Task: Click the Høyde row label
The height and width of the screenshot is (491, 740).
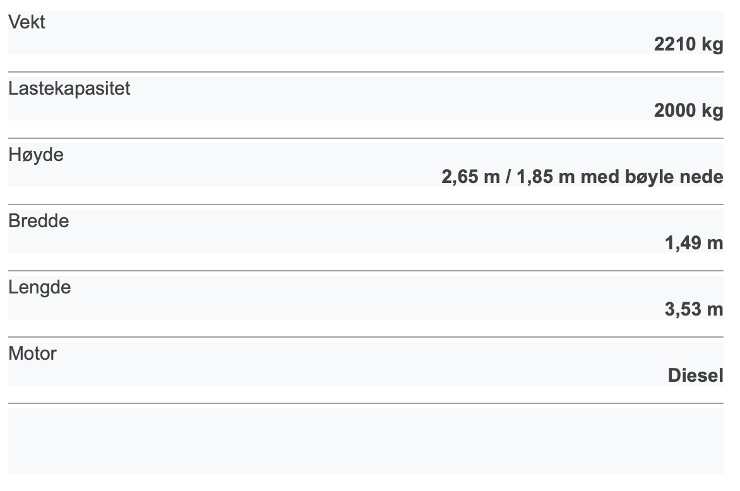Action: click(x=36, y=155)
